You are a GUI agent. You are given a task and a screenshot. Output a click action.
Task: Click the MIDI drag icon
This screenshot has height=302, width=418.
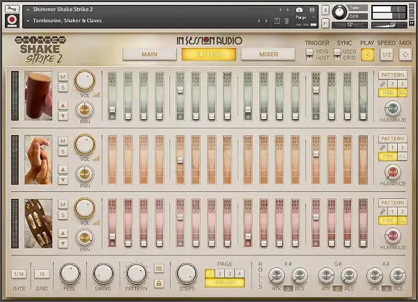point(405,54)
